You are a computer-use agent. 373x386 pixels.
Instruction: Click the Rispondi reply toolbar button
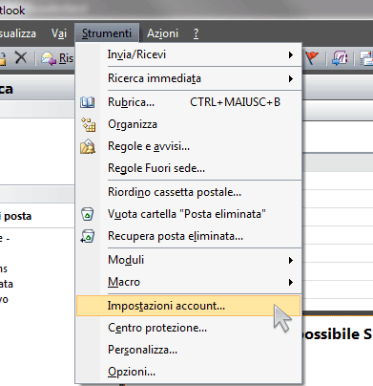pyautogui.click(x=57, y=58)
